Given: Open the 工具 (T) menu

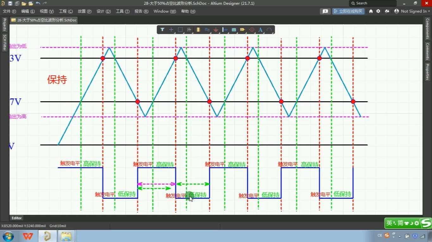Looking at the screenshot, I should [123, 11].
